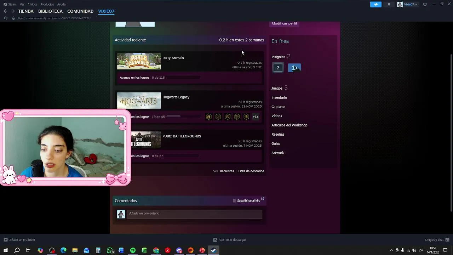Open the Ver menu
This screenshot has height=255, width=453.
point(22,4)
